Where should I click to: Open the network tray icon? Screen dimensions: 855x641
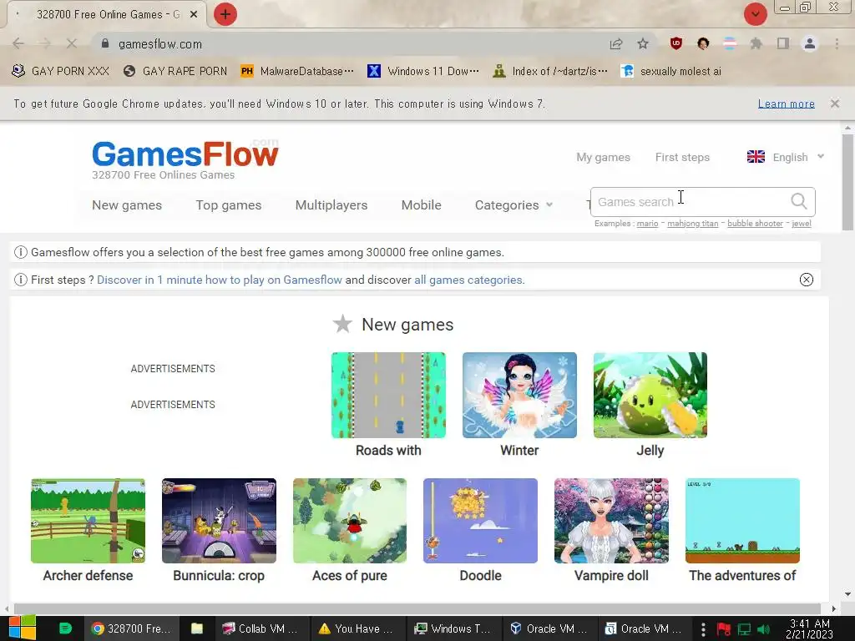(x=744, y=629)
